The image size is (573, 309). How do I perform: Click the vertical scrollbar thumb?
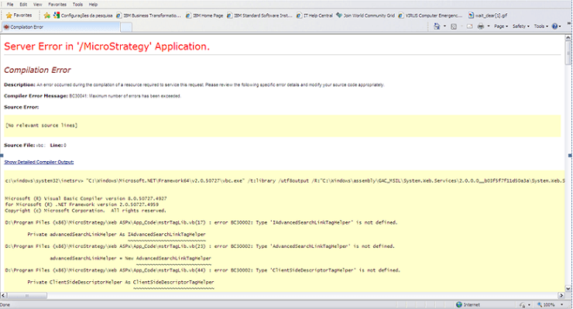tap(568, 53)
